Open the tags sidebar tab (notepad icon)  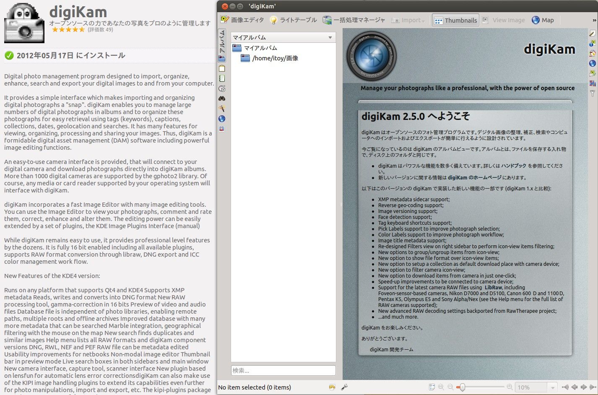coord(222,68)
